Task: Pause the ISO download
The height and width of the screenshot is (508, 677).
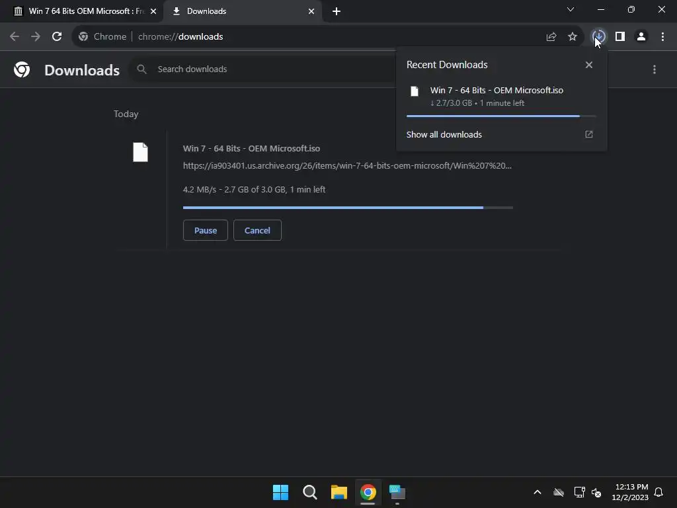Action: 206,230
